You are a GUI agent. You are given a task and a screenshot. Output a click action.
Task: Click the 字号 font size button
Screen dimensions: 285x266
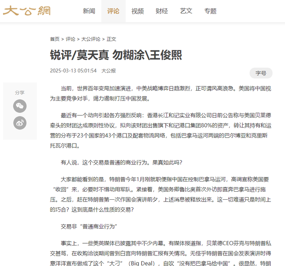point(261,73)
